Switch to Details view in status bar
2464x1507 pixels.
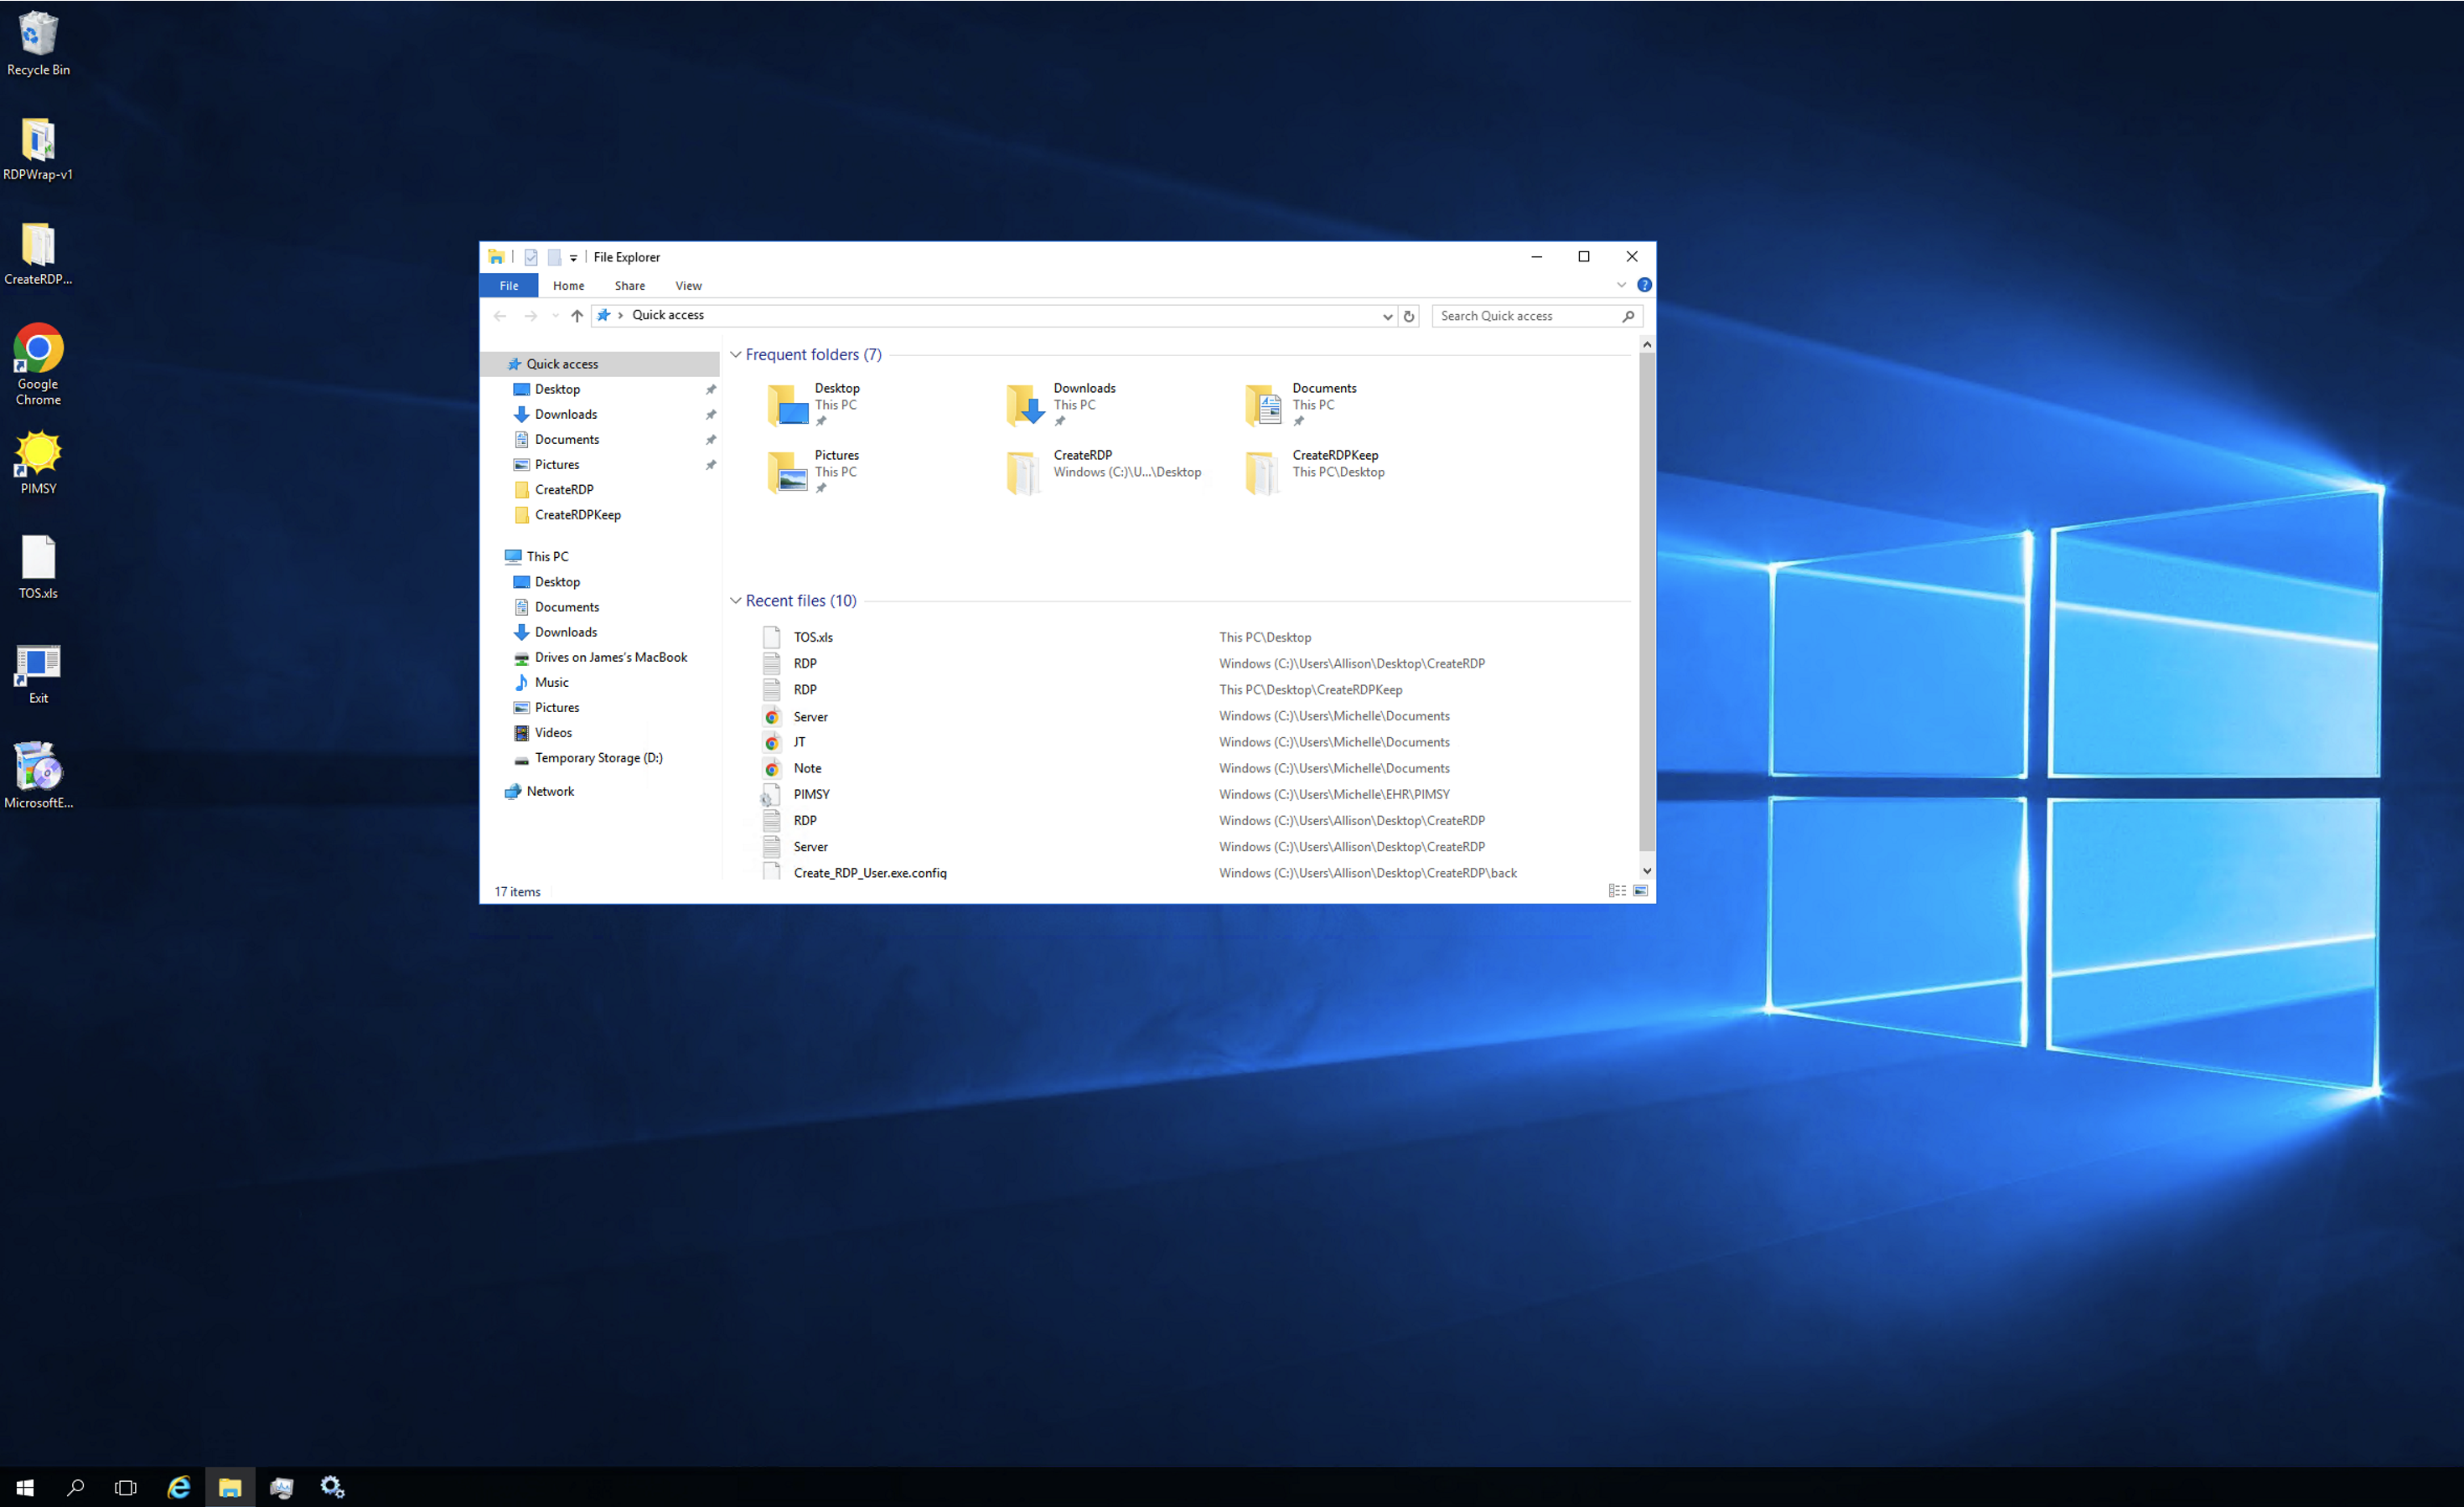pyautogui.click(x=1617, y=890)
